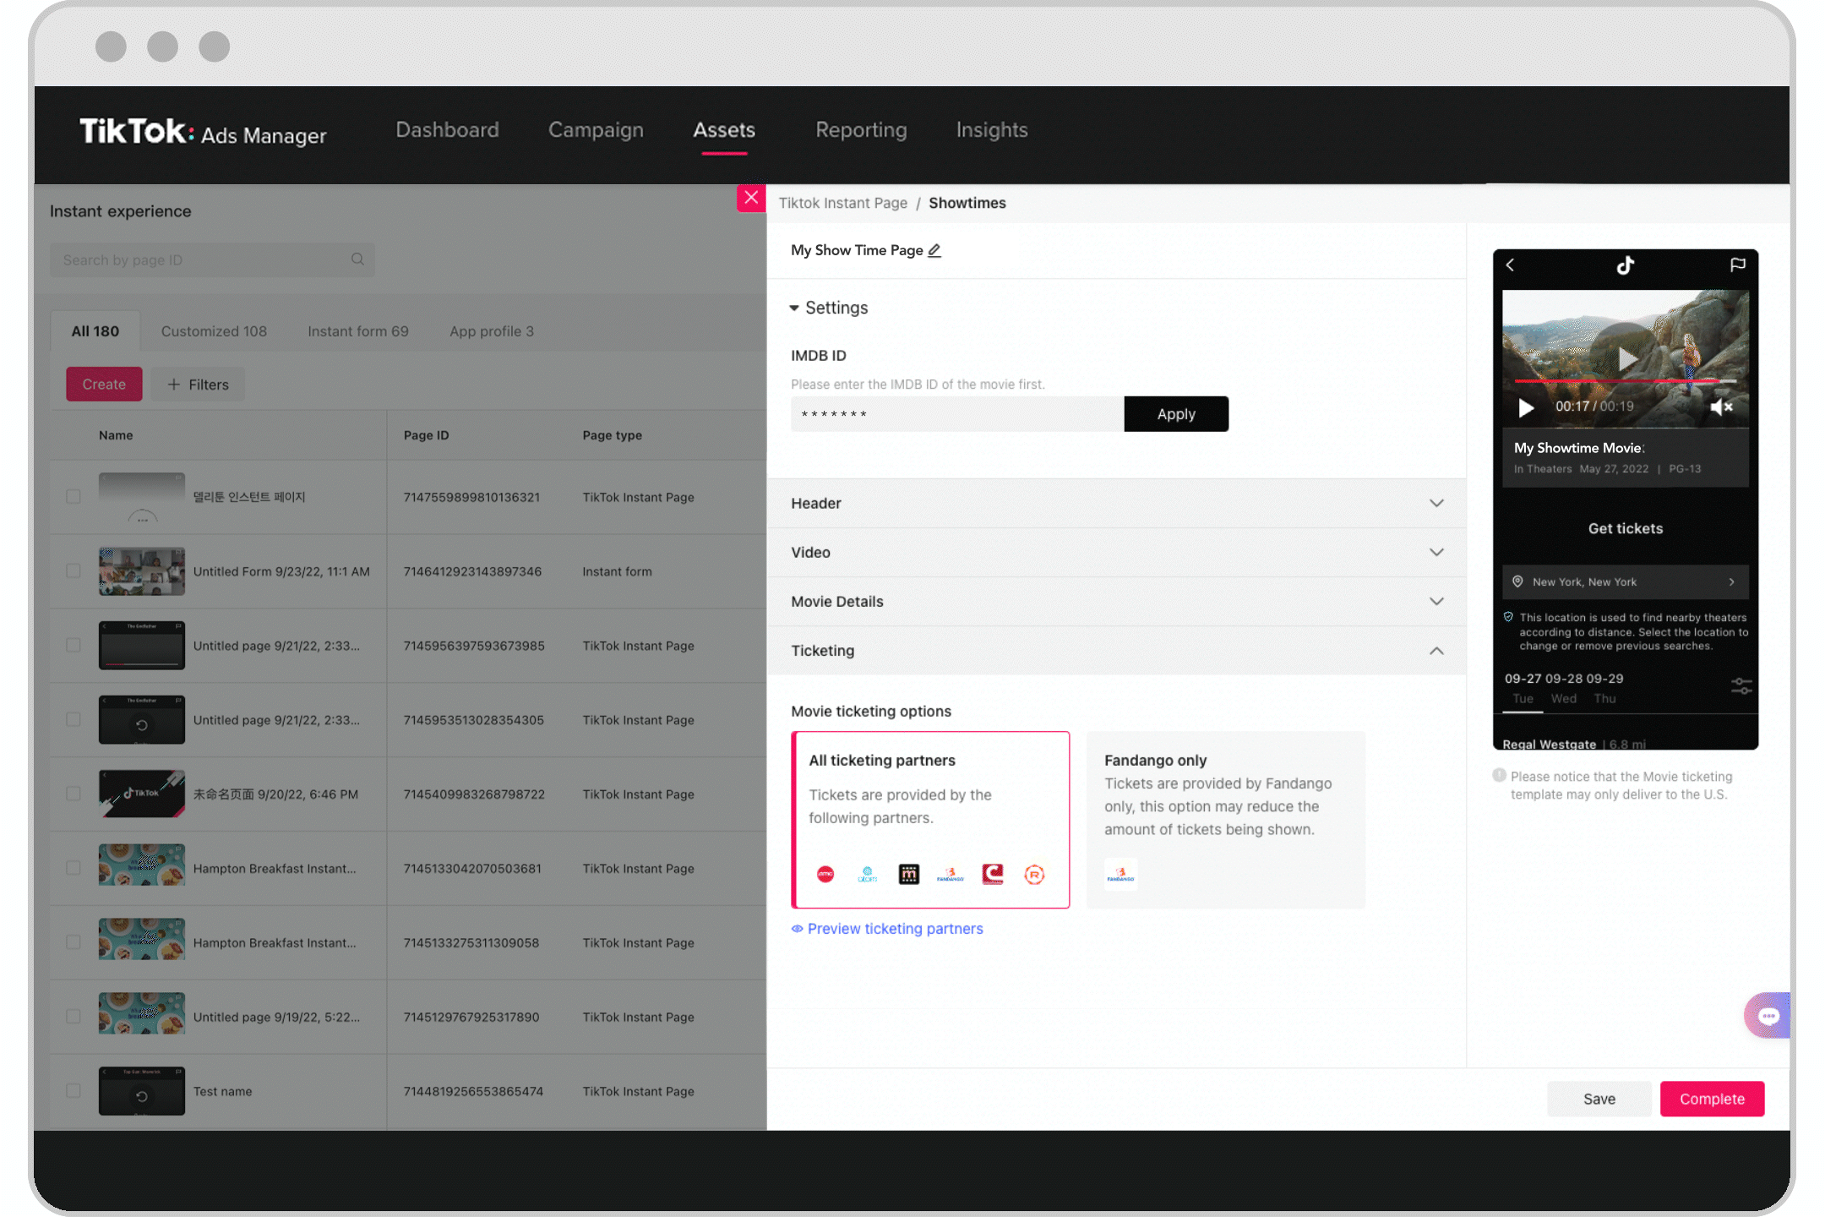The width and height of the screenshot is (1825, 1217).
Task: Click the IMDB ID input field
Action: (956, 413)
